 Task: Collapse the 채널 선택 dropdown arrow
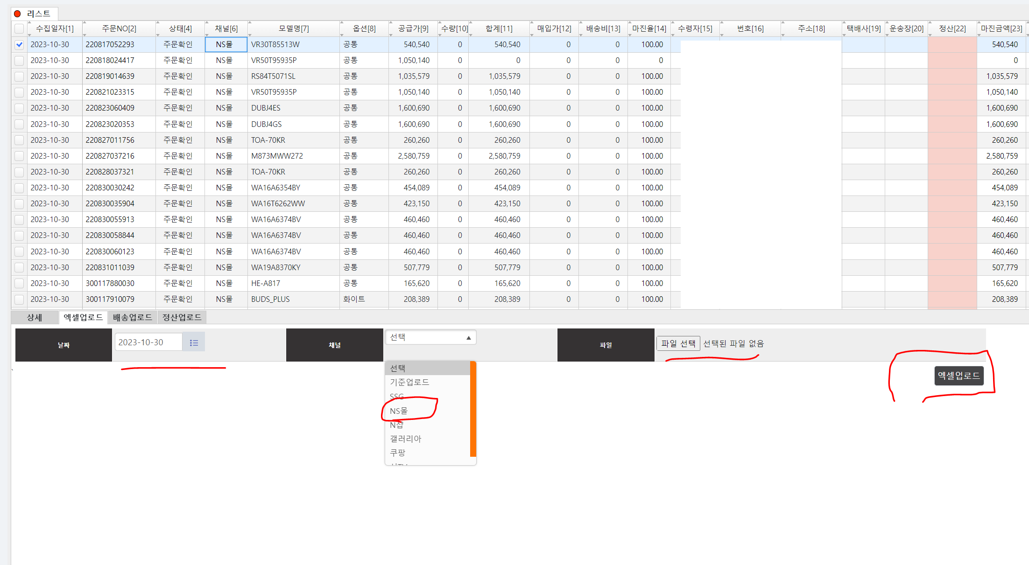(x=468, y=338)
